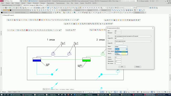
Task: Undo the last action via toolbar arrow
Action: click(x=28, y=8)
